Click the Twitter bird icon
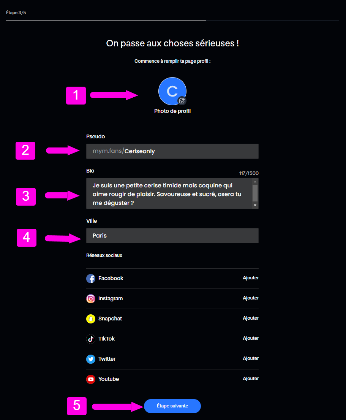346x420 pixels. point(91,359)
